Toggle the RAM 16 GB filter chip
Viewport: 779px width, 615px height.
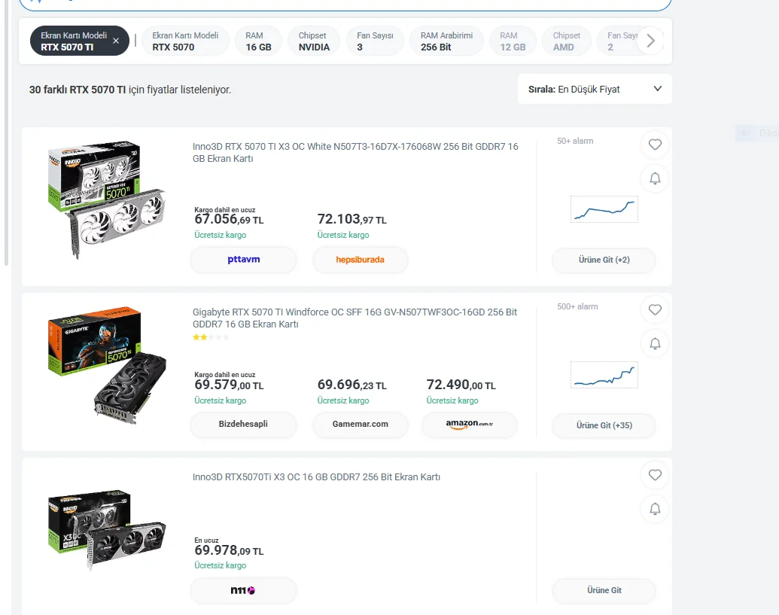258,41
